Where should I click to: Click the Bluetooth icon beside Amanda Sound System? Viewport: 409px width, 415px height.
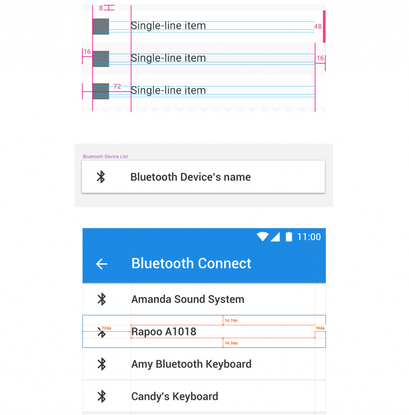[x=101, y=299]
